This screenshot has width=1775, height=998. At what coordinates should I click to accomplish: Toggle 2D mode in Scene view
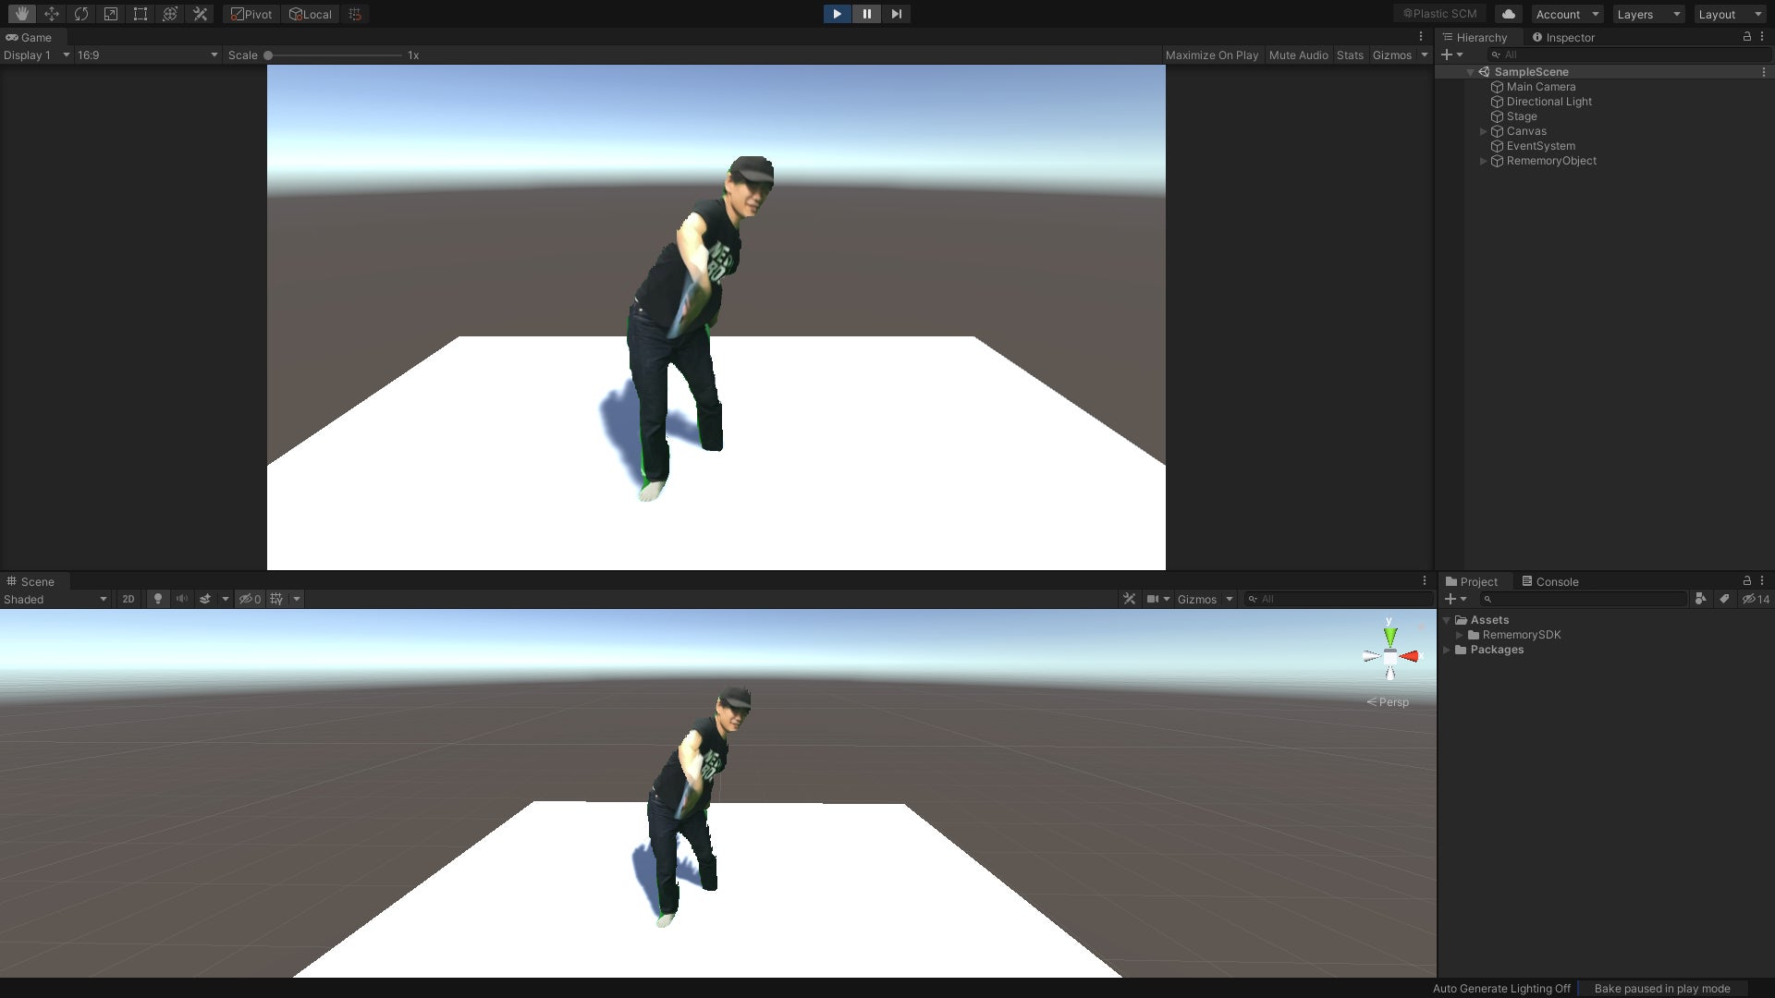pos(129,599)
